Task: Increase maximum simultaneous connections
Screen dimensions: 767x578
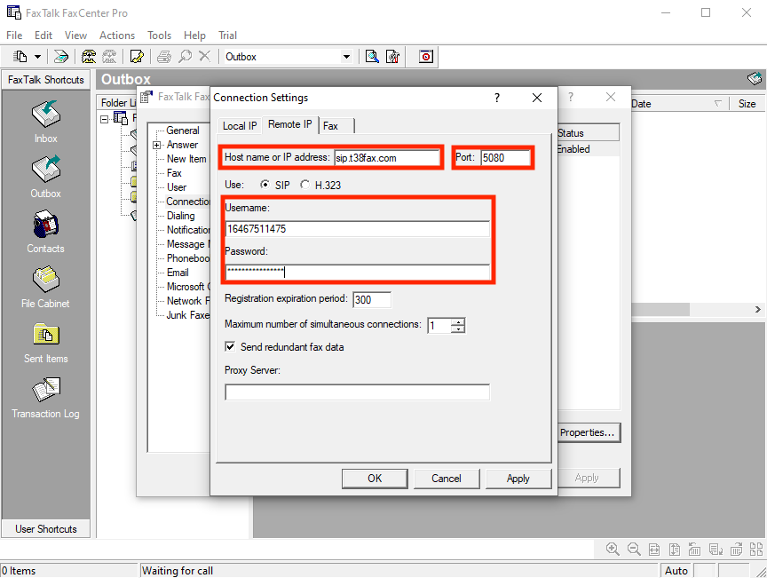Action: (x=458, y=321)
